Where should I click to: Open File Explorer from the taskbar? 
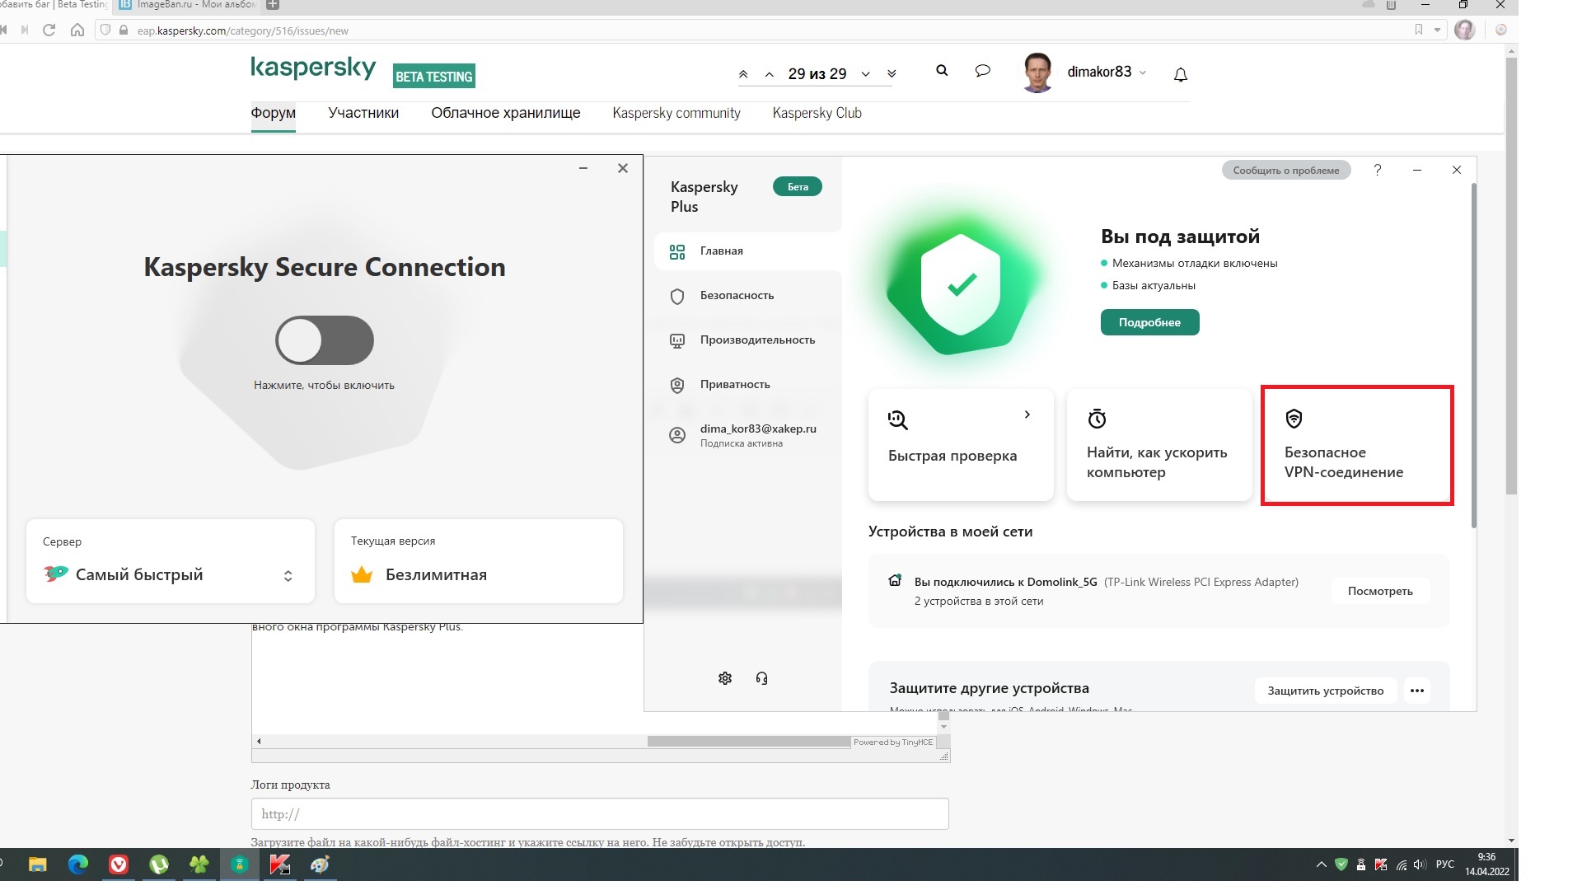click(x=38, y=864)
